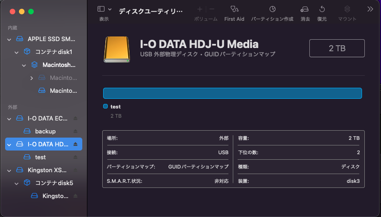Add a volume with the plus icon
The image size is (381, 217).
coord(200,9)
